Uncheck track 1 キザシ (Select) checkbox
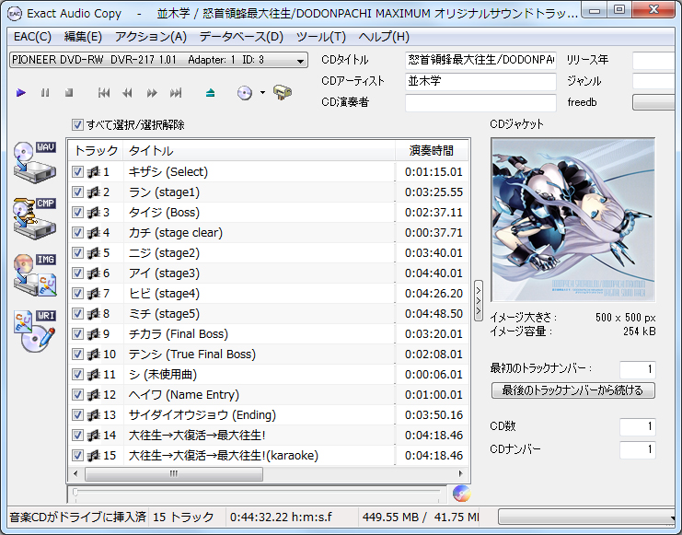The width and height of the screenshot is (682, 535). (77, 172)
